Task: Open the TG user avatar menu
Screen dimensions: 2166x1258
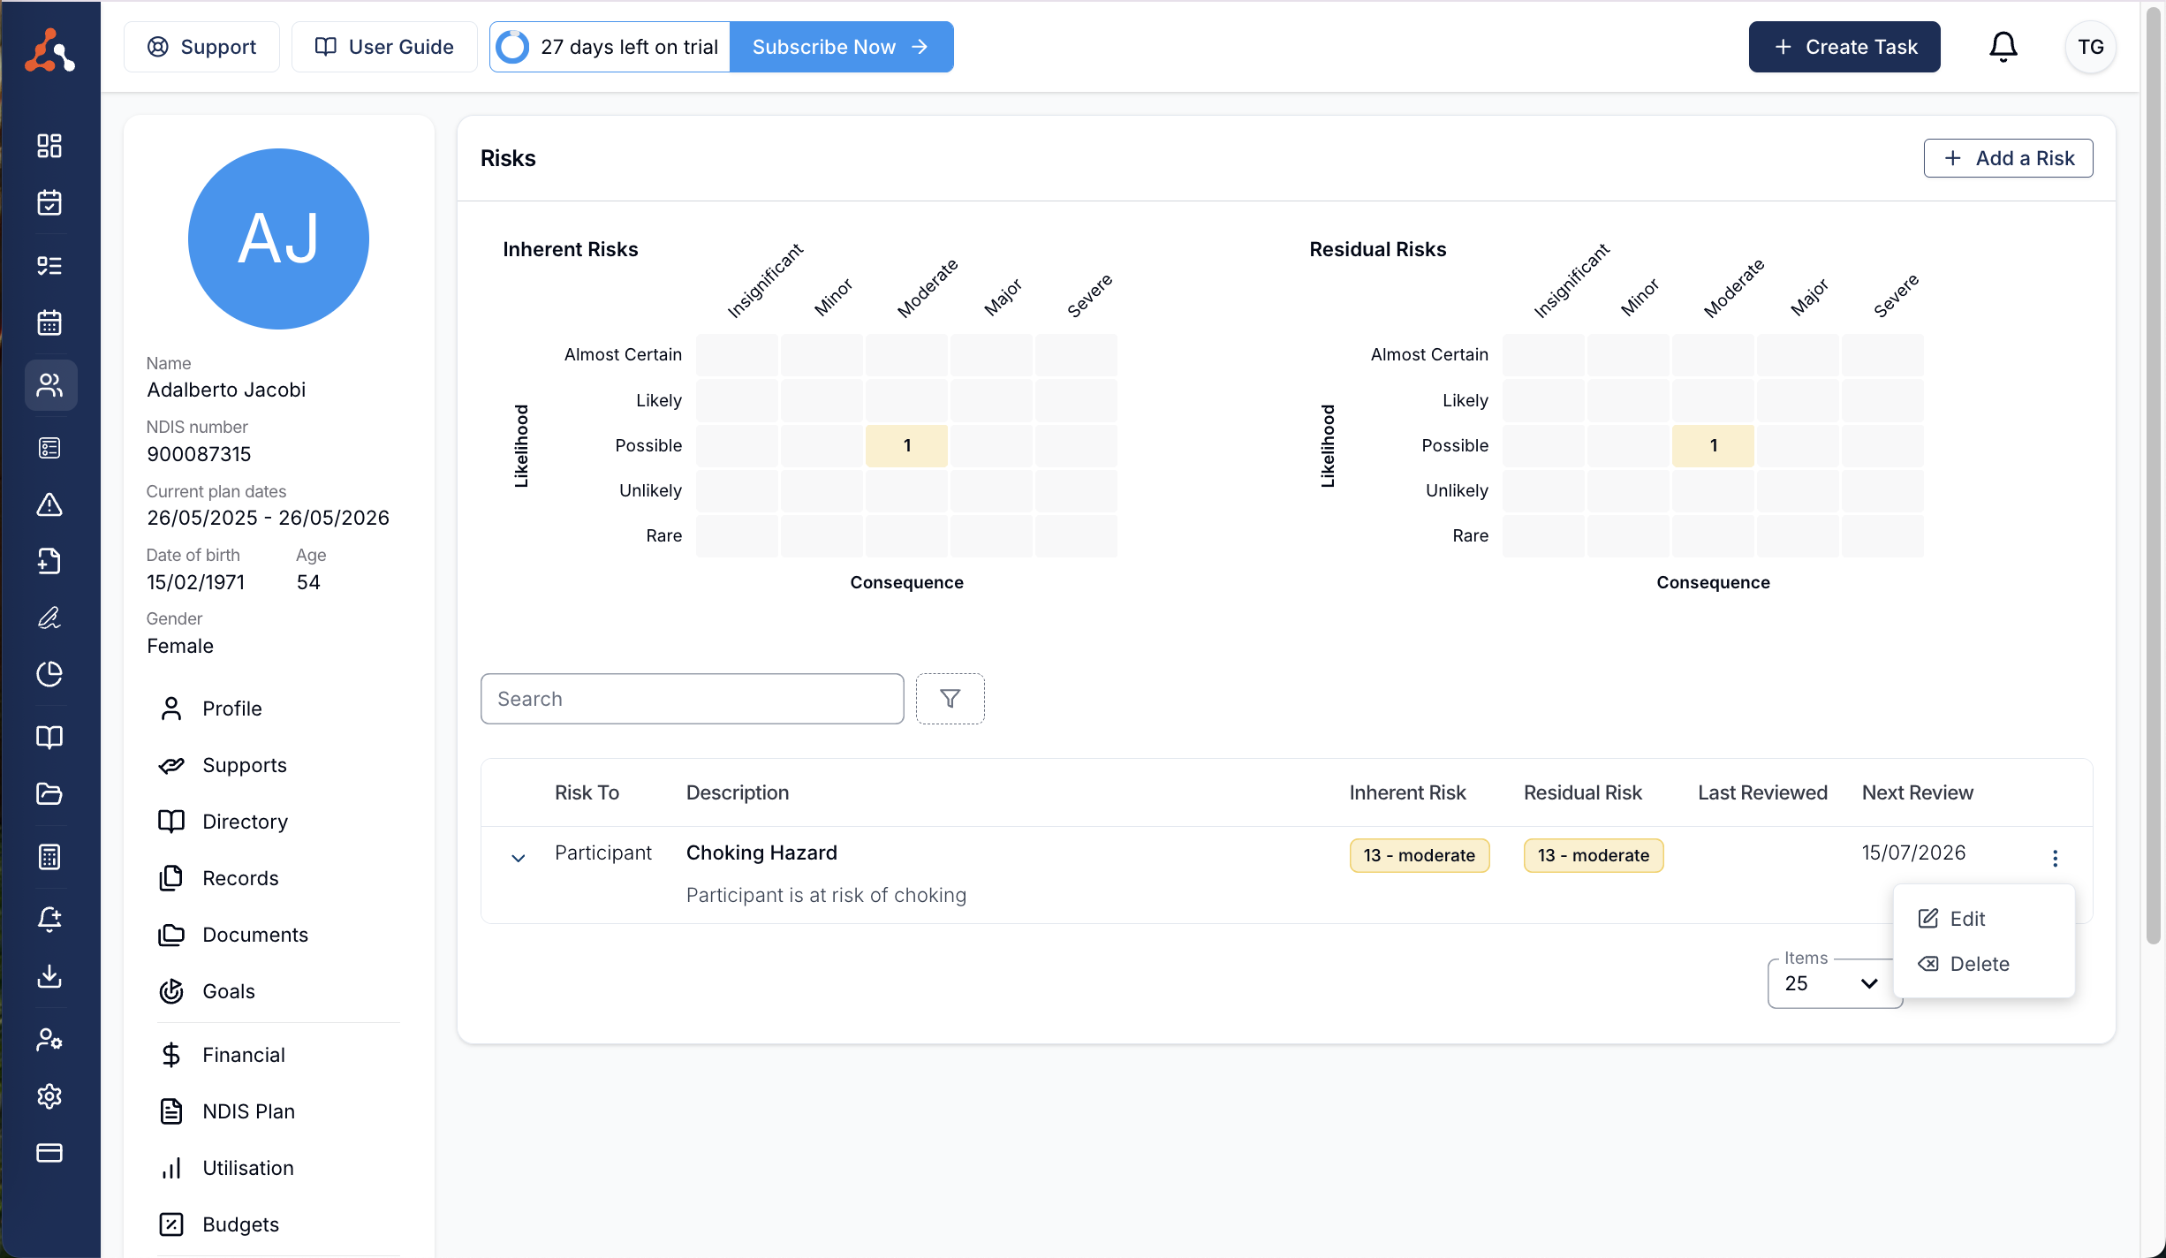Action: tap(2090, 47)
